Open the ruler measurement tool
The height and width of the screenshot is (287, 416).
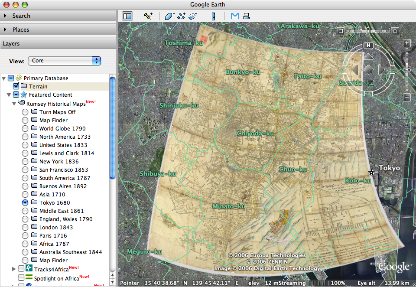click(213, 16)
